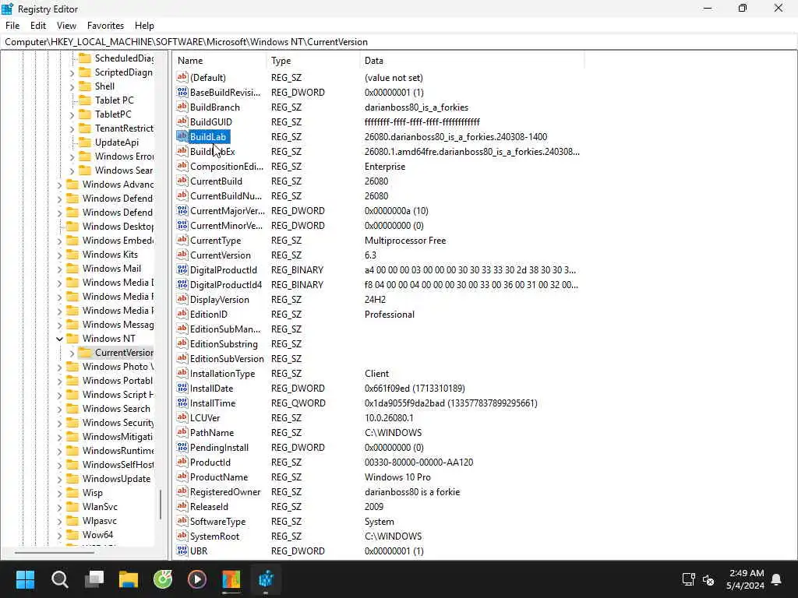Expand the Shell tree node

point(72,86)
